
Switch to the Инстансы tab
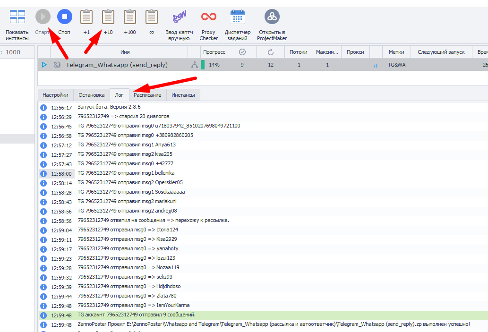[x=183, y=95]
